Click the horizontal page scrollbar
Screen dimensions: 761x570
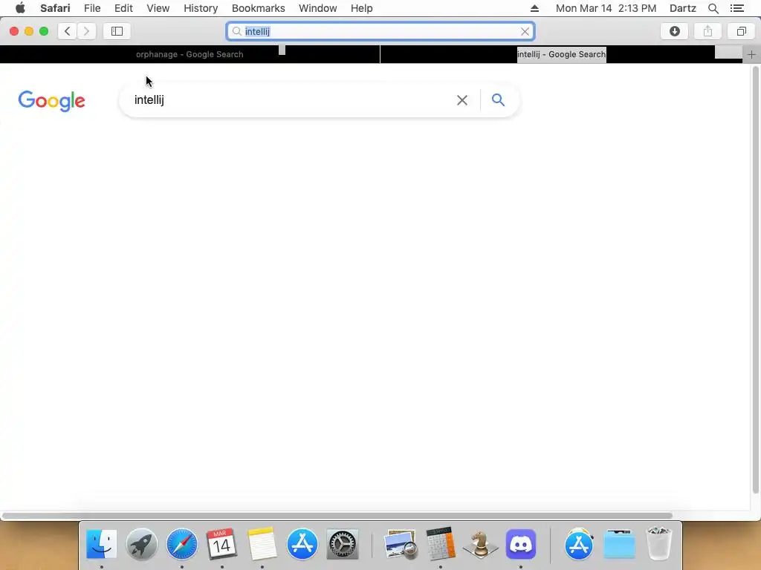(337, 515)
